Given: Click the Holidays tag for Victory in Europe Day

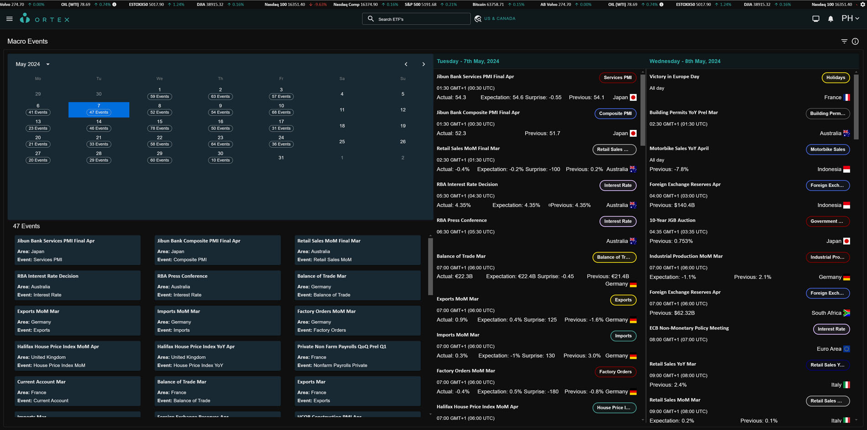Looking at the screenshot, I should 835,78.
